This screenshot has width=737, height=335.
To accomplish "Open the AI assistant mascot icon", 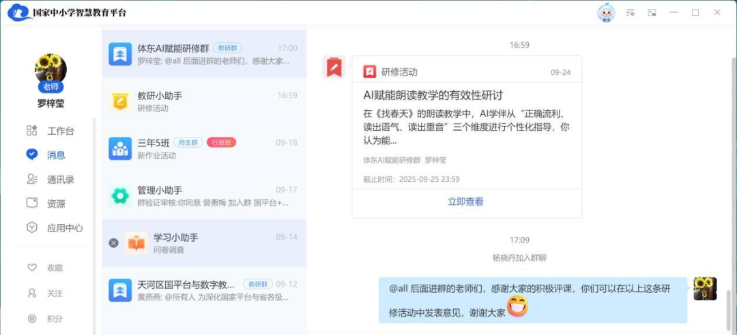I will click(x=606, y=12).
